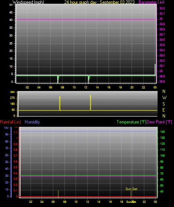Click the first yellow wind direction spike
This screenshot has height=207, width=174.
(60, 103)
